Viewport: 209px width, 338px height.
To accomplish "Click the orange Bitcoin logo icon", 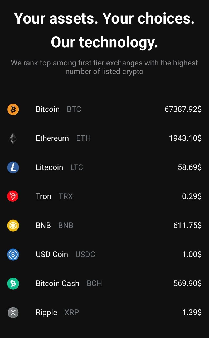I will [x=13, y=109].
